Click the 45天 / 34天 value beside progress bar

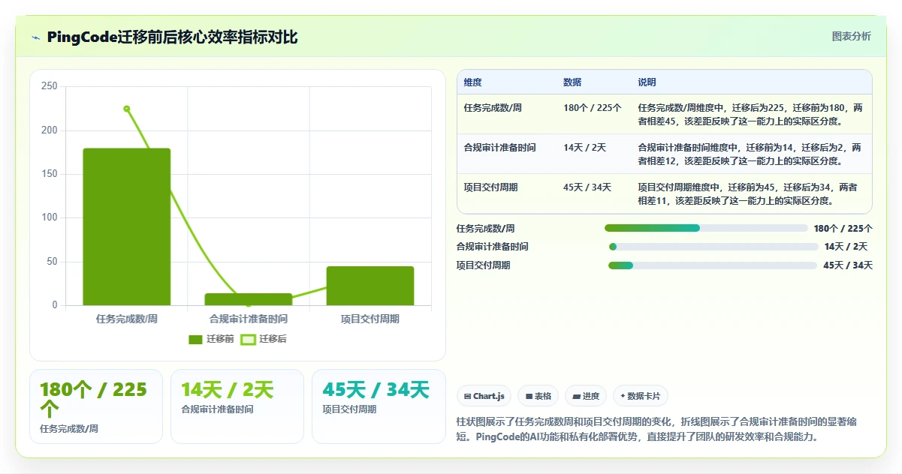pos(848,265)
